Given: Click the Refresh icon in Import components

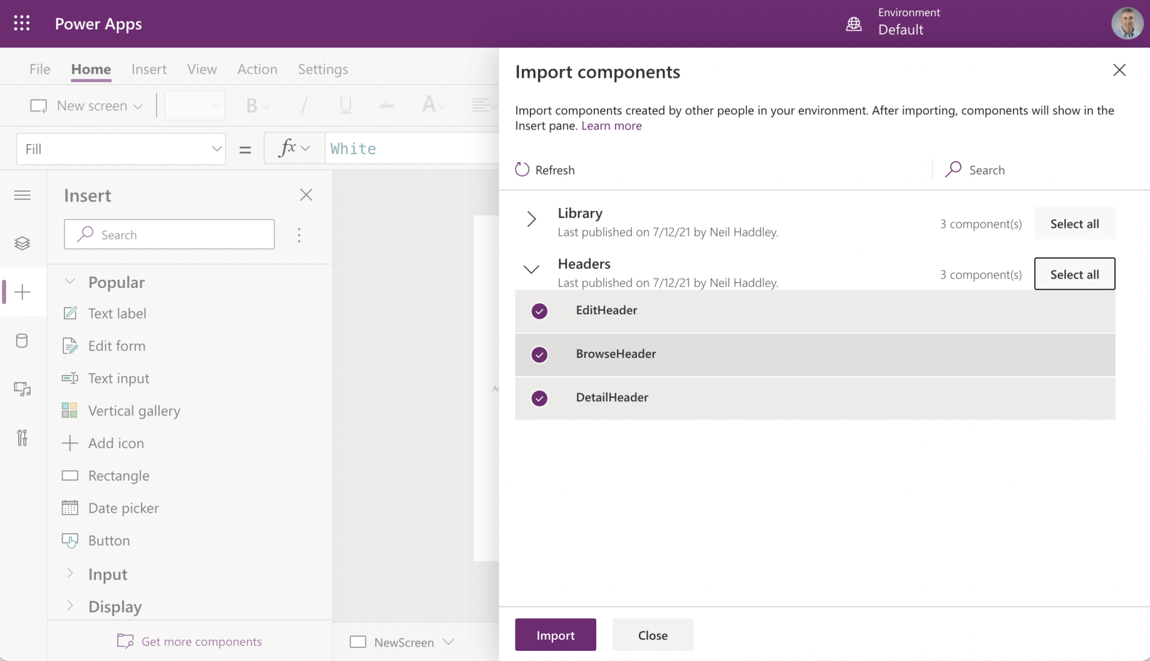Looking at the screenshot, I should point(522,170).
